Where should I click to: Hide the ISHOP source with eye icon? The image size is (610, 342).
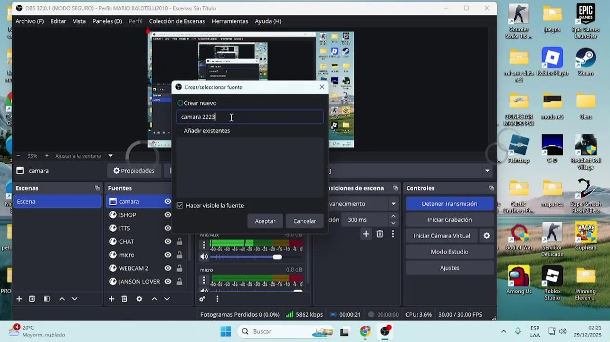point(168,215)
